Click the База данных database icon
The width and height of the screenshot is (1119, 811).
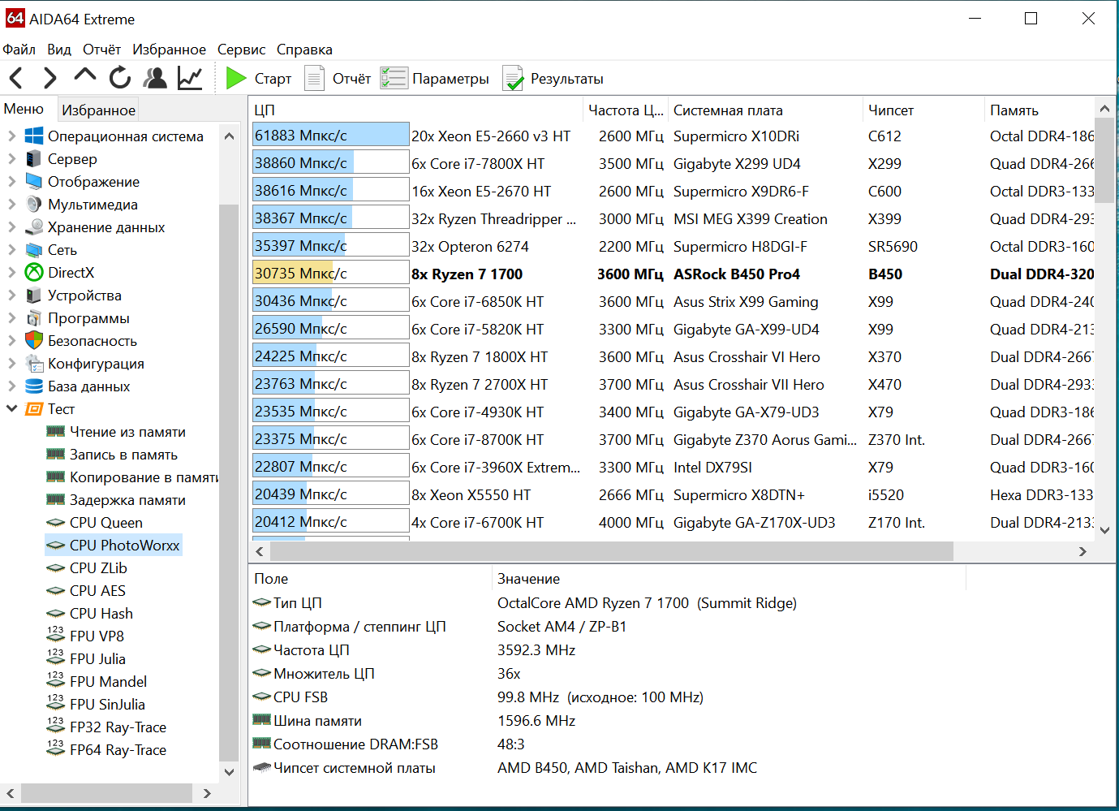pyautogui.click(x=34, y=386)
